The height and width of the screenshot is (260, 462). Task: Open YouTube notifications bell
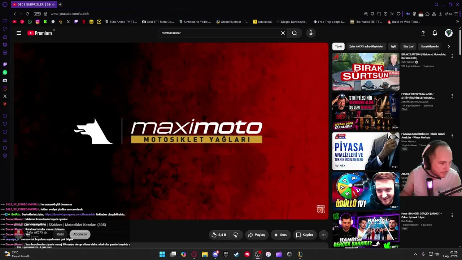(x=435, y=33)
